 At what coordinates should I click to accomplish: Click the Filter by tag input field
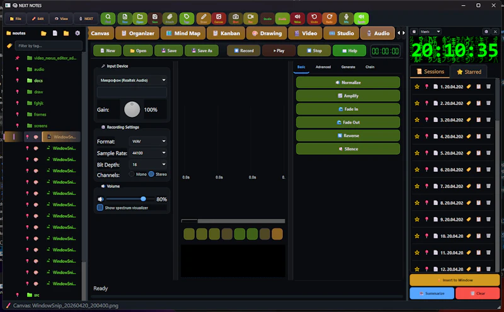point(49,45)
